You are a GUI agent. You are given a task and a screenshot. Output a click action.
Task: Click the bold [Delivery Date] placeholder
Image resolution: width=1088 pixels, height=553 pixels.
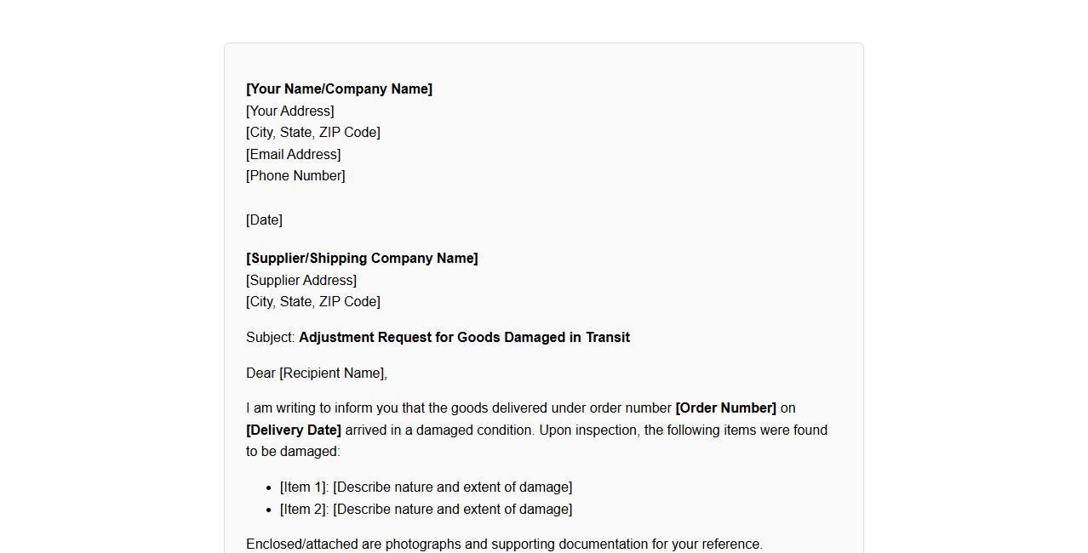pos(294,430)
